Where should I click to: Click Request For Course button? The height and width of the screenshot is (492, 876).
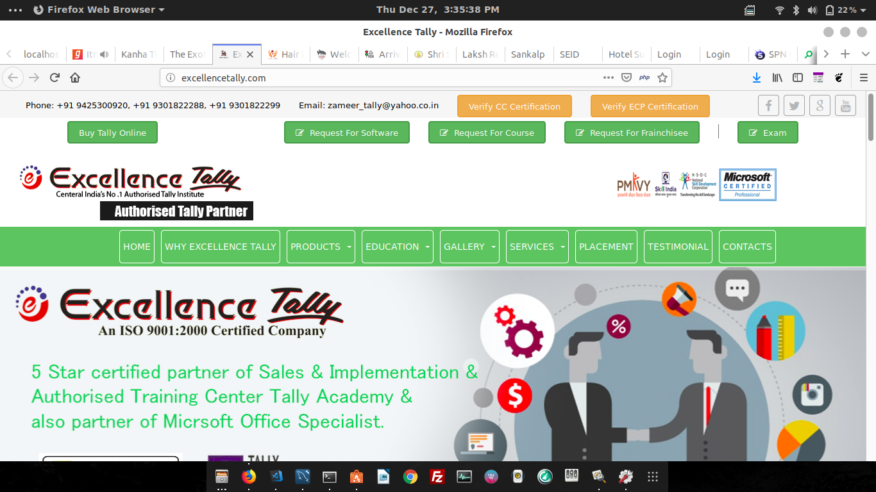[487, 133]
